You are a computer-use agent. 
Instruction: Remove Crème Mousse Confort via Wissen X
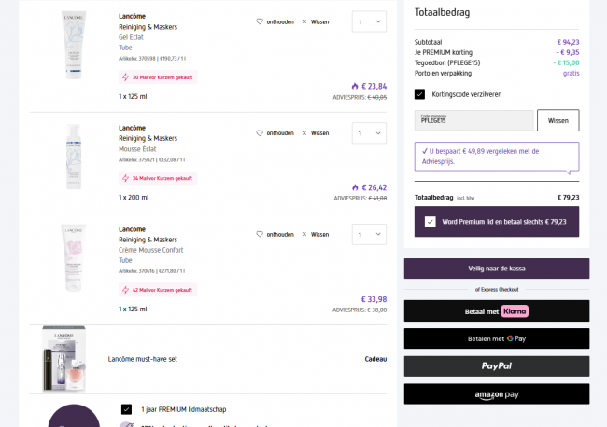304,234
